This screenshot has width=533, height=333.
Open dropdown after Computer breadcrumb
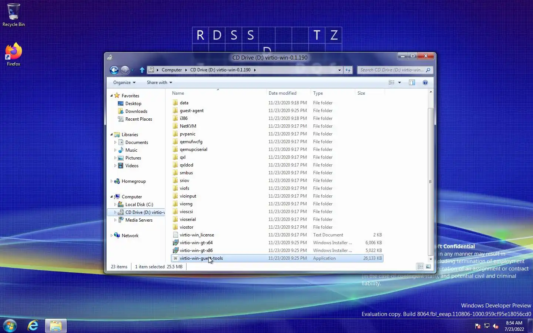click(x=186, y=70)
